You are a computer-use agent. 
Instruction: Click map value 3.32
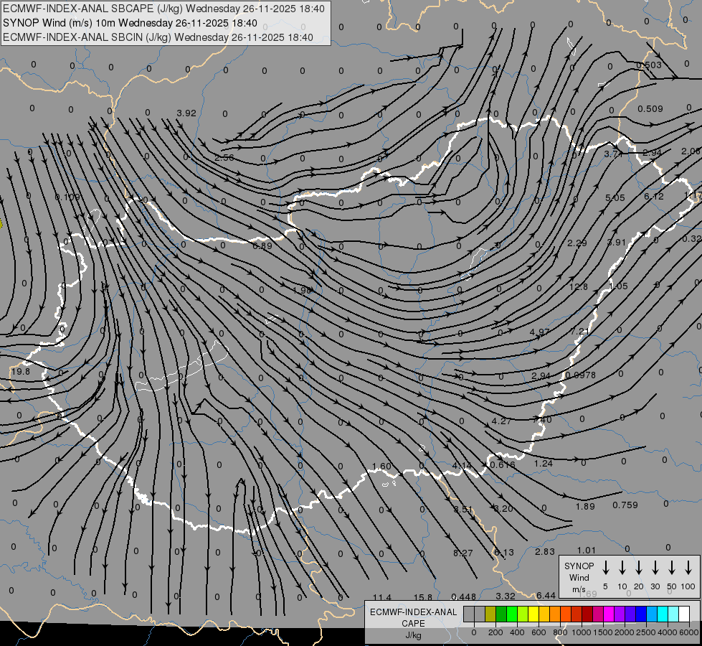506,596
